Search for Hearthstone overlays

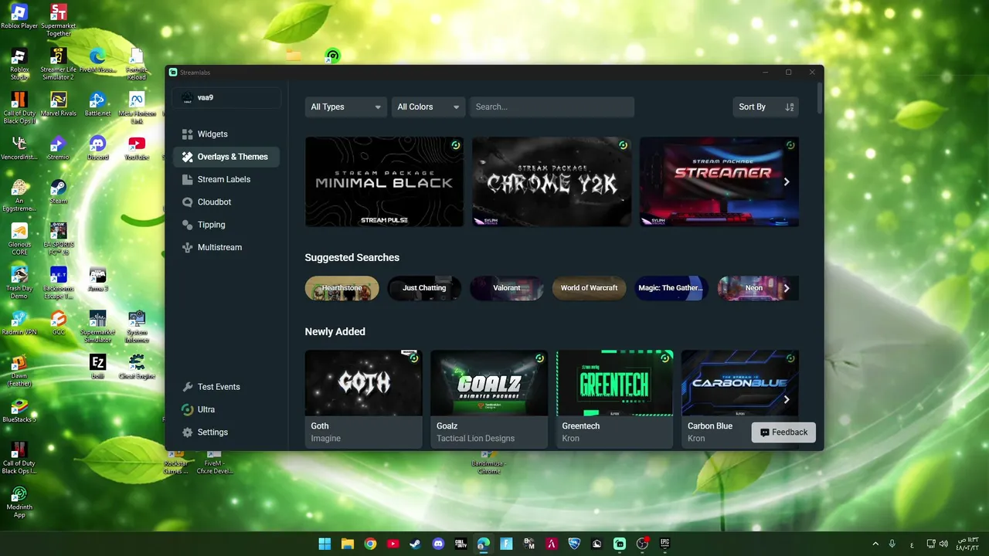coord(342,288)
